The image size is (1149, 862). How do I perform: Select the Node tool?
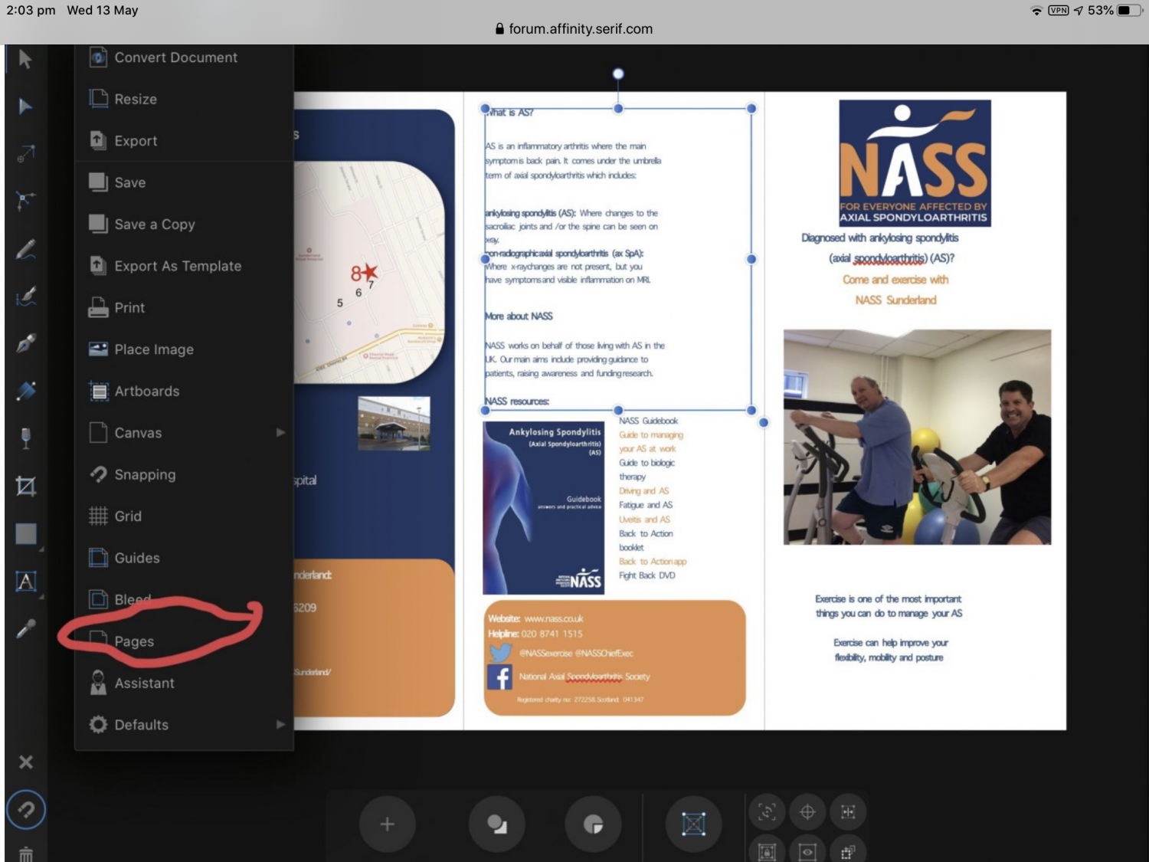[x=25, y=107]
